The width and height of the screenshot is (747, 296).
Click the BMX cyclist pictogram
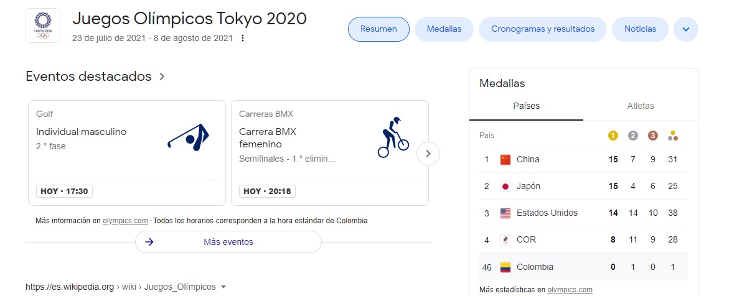point(393,137)
